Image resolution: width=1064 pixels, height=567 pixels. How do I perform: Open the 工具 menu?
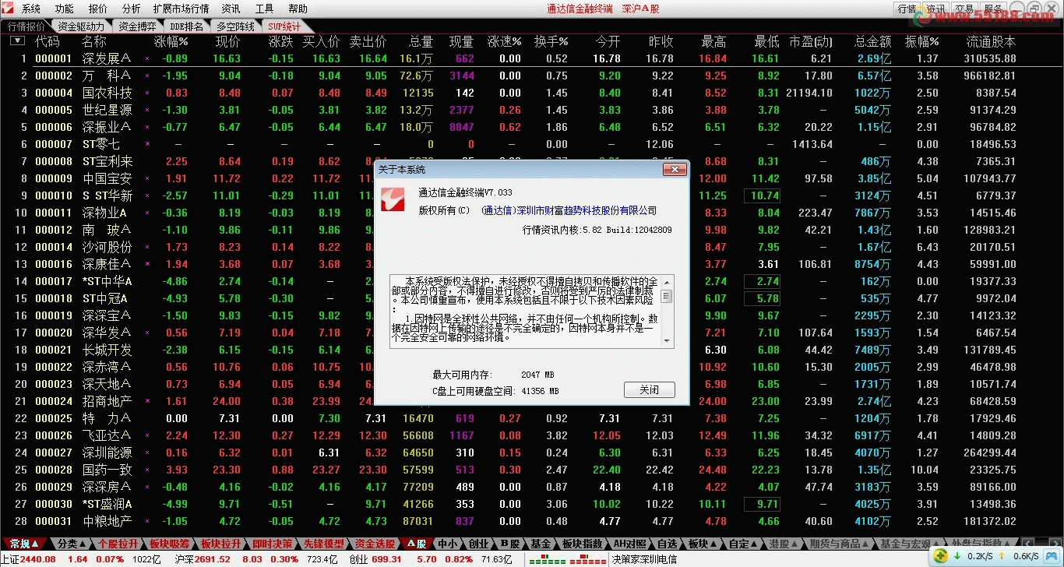[x=265, y=9]
